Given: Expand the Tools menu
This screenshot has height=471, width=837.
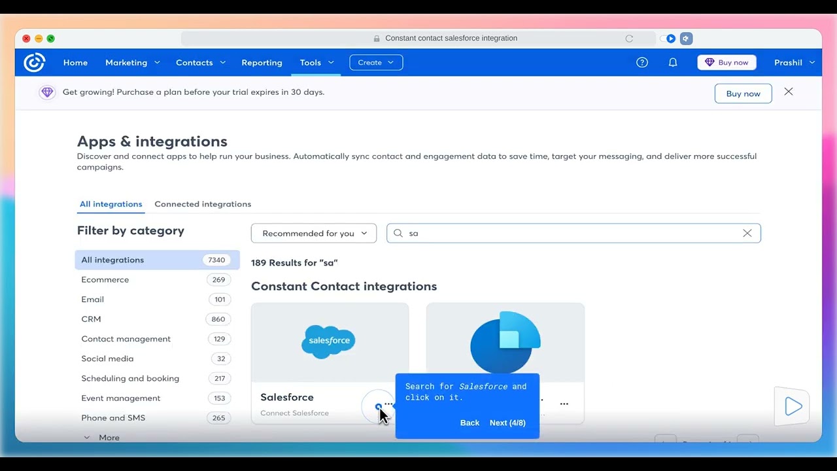Looking at the screenshot, I should (316, 63).
